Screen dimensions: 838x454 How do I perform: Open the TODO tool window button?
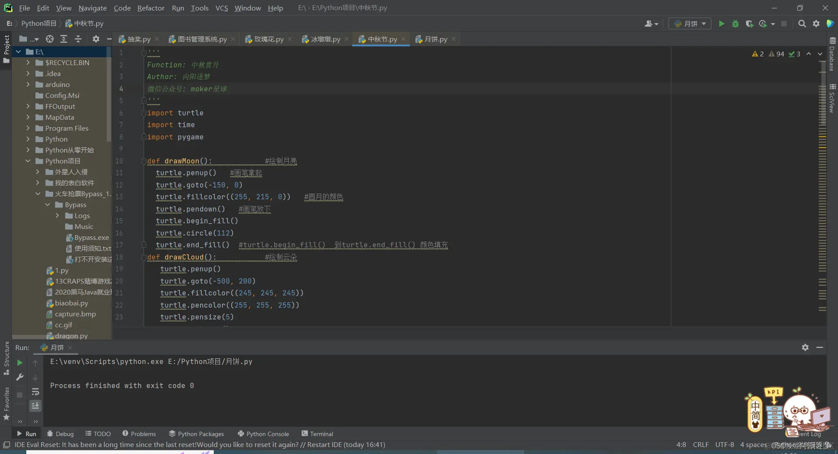pyautogui.click(x=98, y=434)
